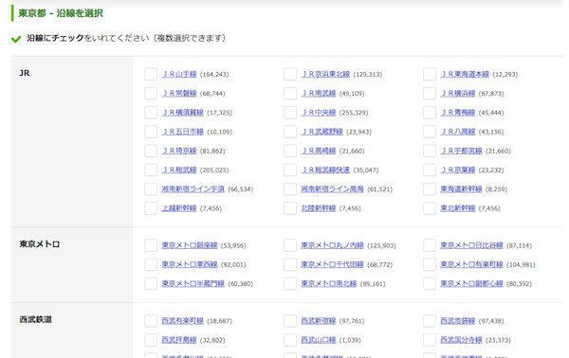The width and height of the screenshot is (569, 358).
Task: Open the 東京メトロ日比谷線 link
Action: 471,245
